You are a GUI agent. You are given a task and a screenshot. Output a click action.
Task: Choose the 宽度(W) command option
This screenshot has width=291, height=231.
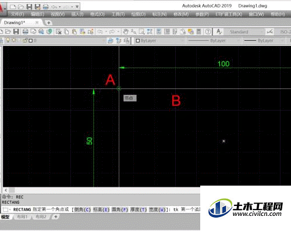click(x=157, y=209)
